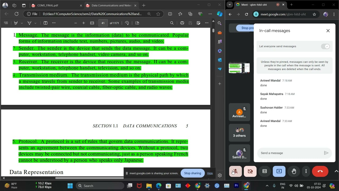This screenshot has width=339, height=191.
Task: Select the Samit D participant tile
Action: 239,153
